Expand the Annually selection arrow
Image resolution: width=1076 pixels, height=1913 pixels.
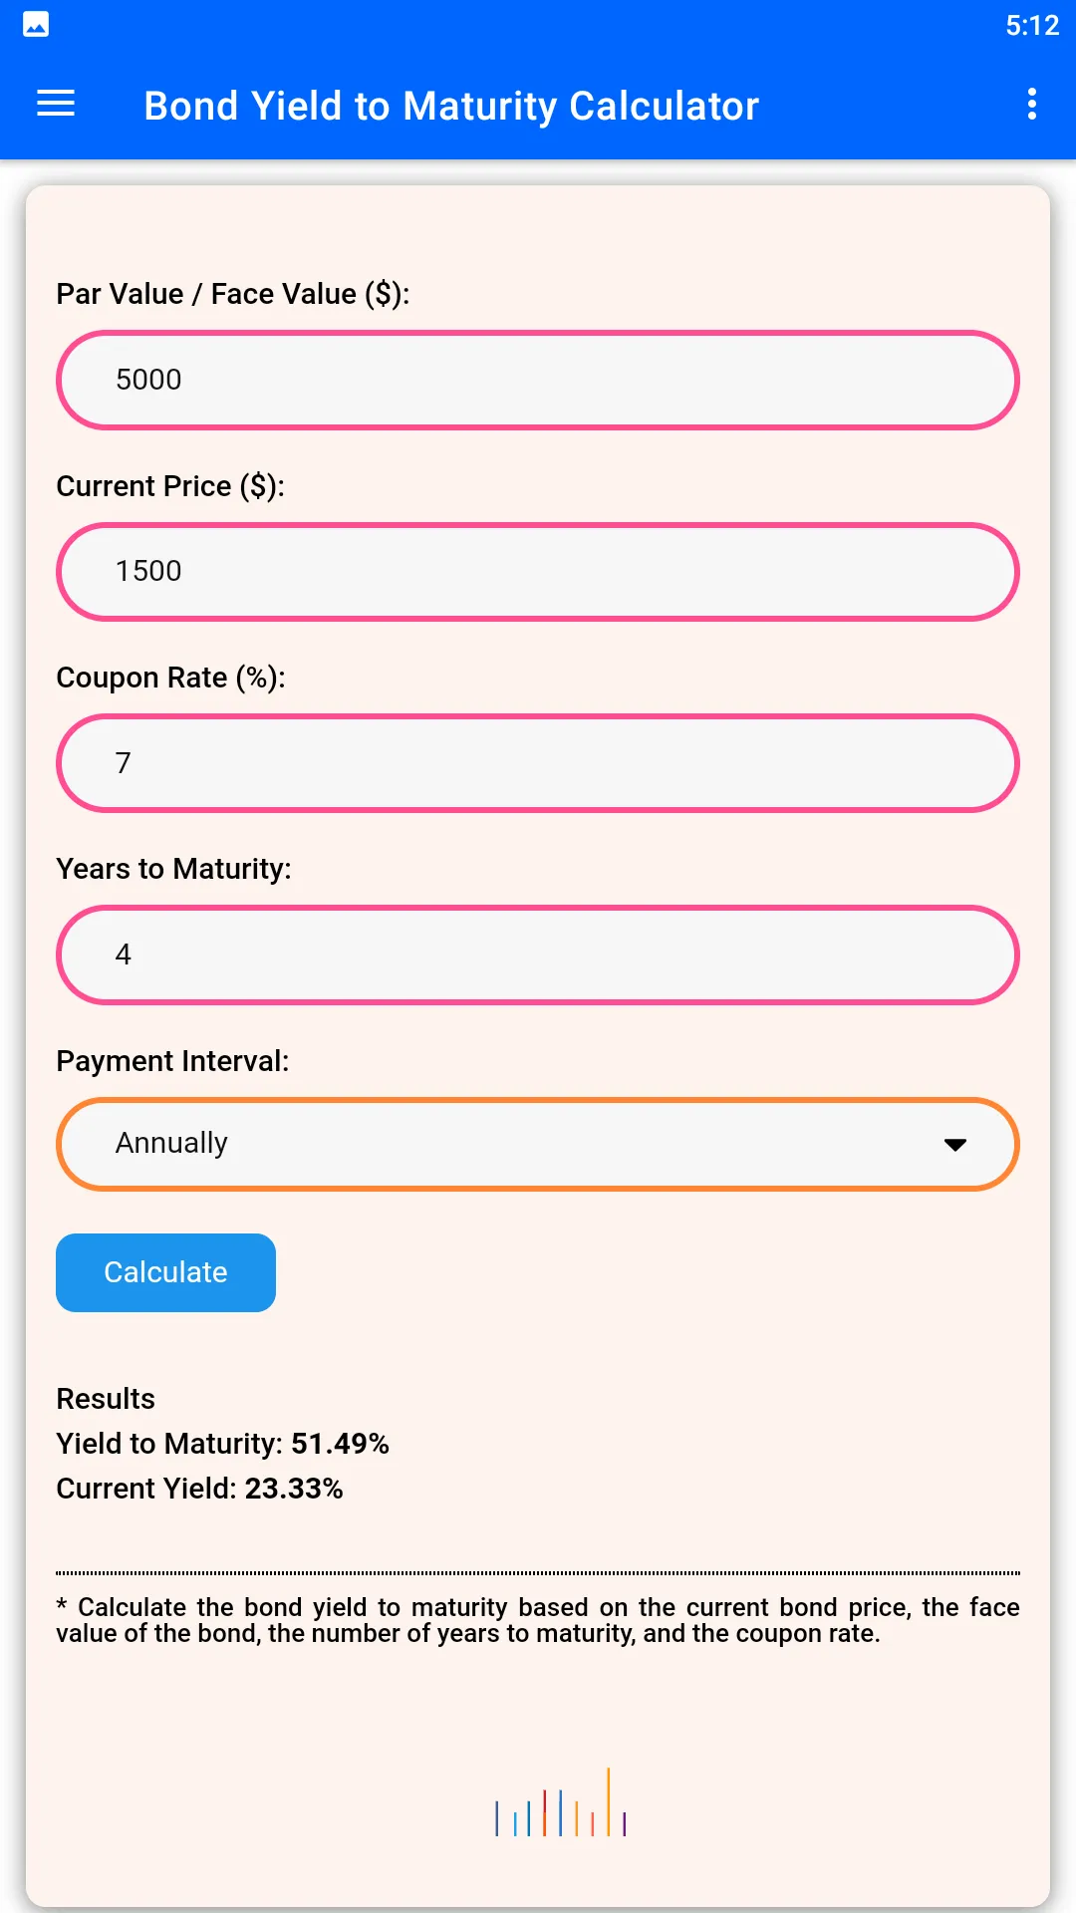955,1146
